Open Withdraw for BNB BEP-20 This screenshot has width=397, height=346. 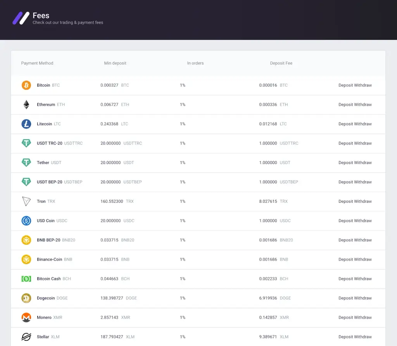[363, 240]
